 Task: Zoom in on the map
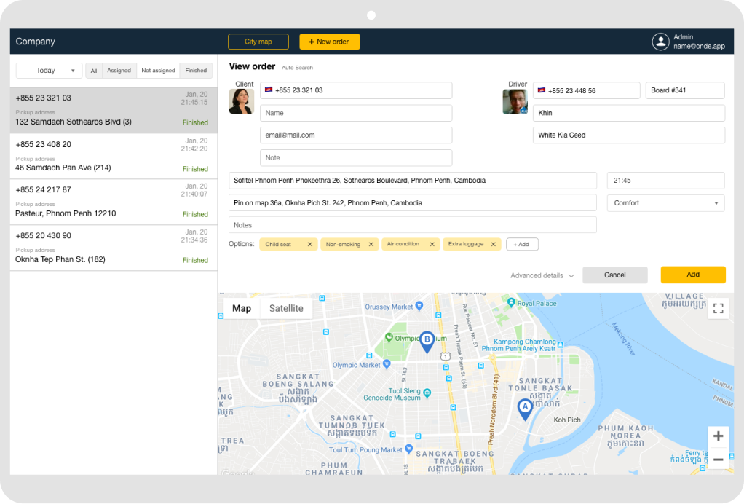[x=718, y=436]
